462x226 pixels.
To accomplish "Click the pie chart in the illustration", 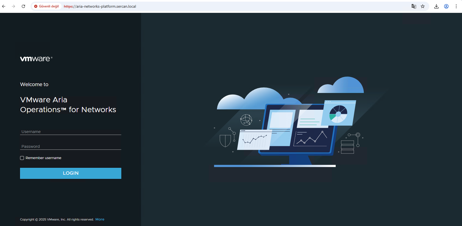I will (x=338, y=114).
